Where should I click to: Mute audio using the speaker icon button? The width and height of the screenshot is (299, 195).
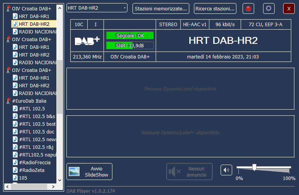[x=226, y=170]
